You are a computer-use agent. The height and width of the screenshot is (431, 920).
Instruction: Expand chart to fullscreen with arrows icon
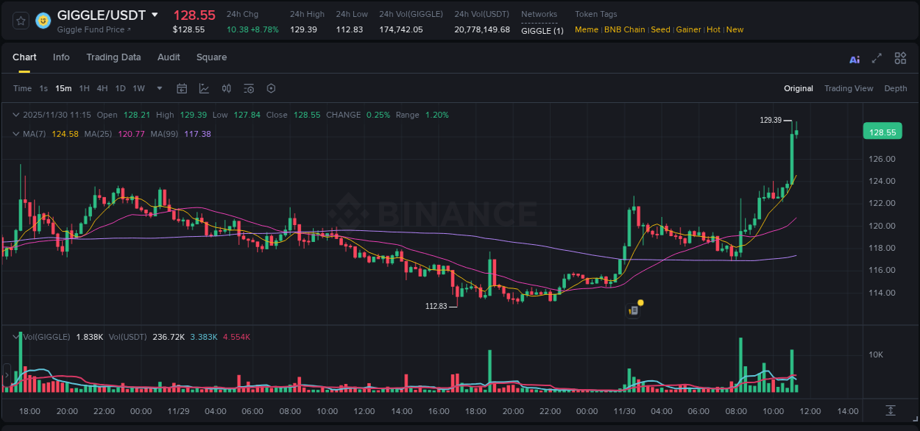(x=877, y=58)
